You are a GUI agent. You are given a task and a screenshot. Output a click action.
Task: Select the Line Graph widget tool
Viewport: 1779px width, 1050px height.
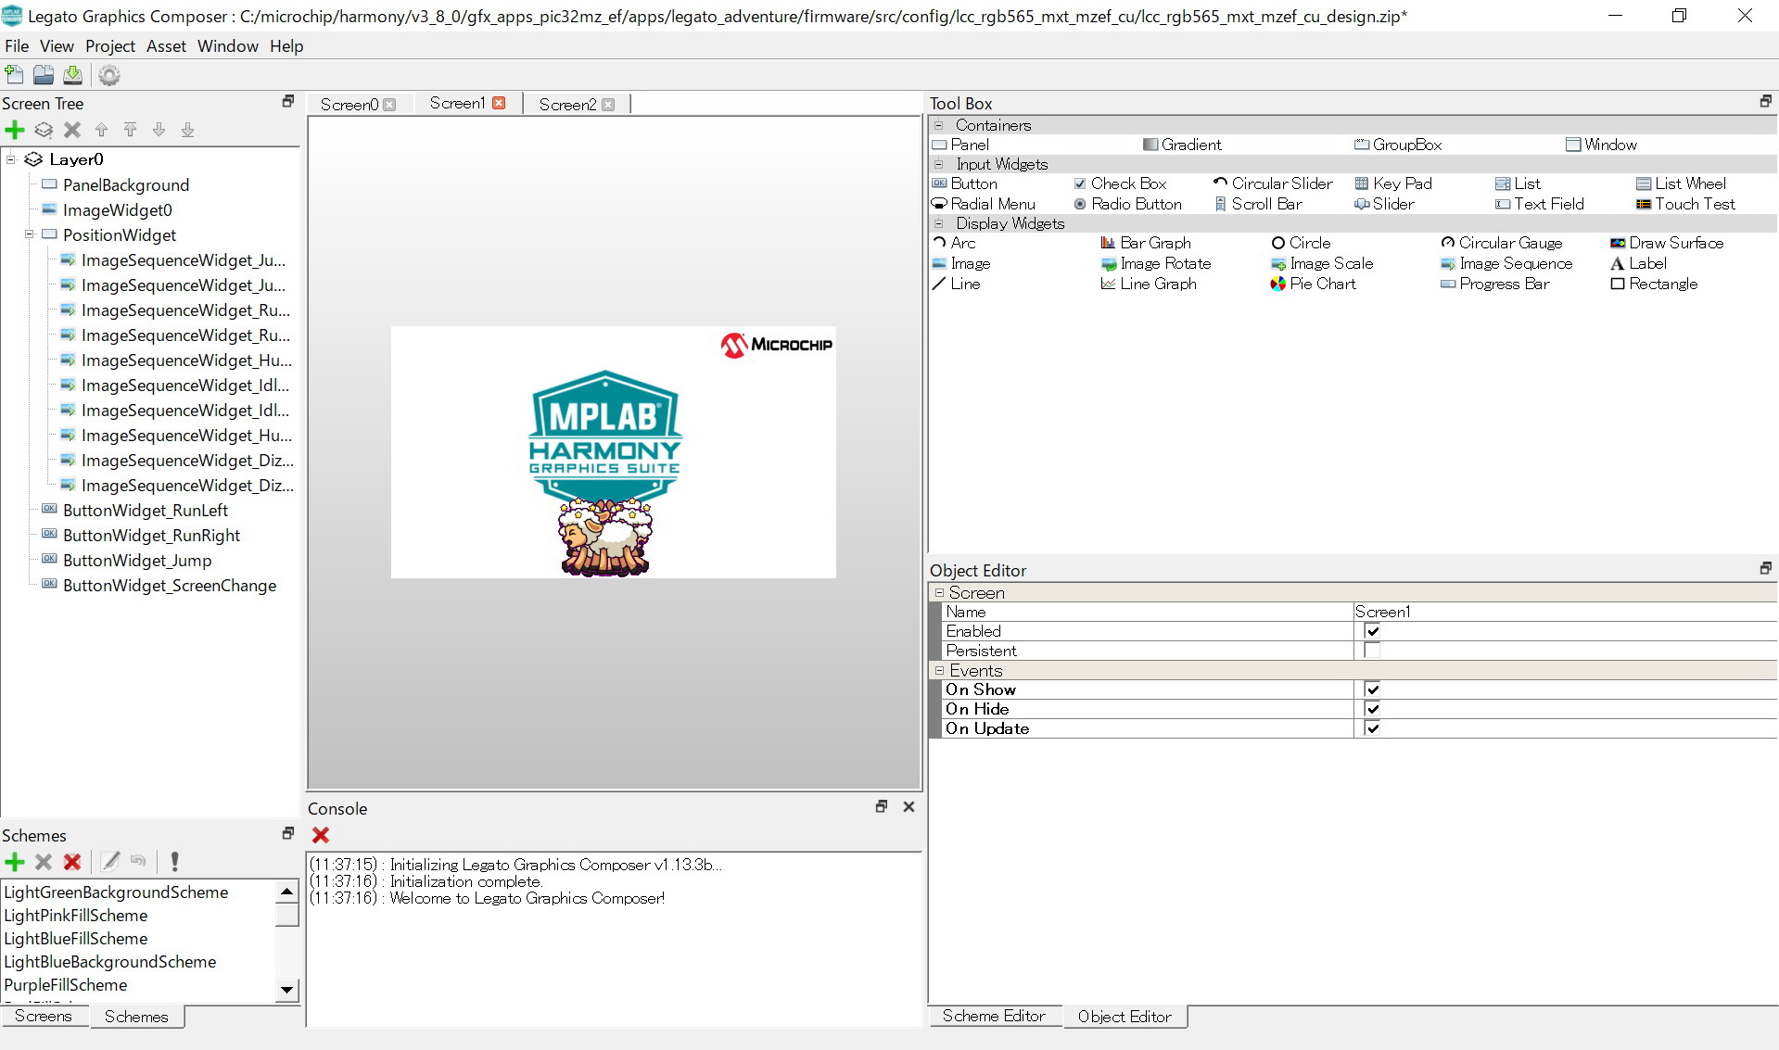point(1149,284)
